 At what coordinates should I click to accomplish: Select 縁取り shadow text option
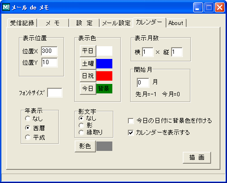81,133
